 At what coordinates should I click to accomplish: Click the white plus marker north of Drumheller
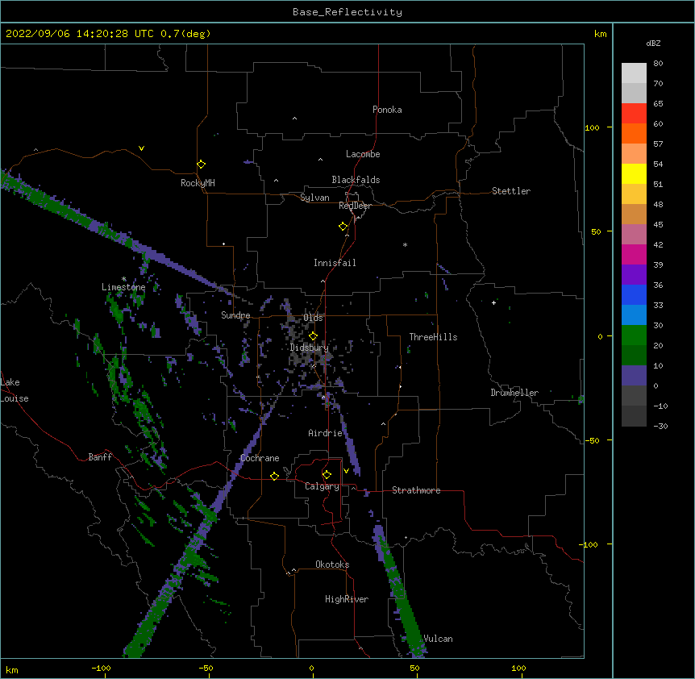pyautogui.click(x=493, y=302)
